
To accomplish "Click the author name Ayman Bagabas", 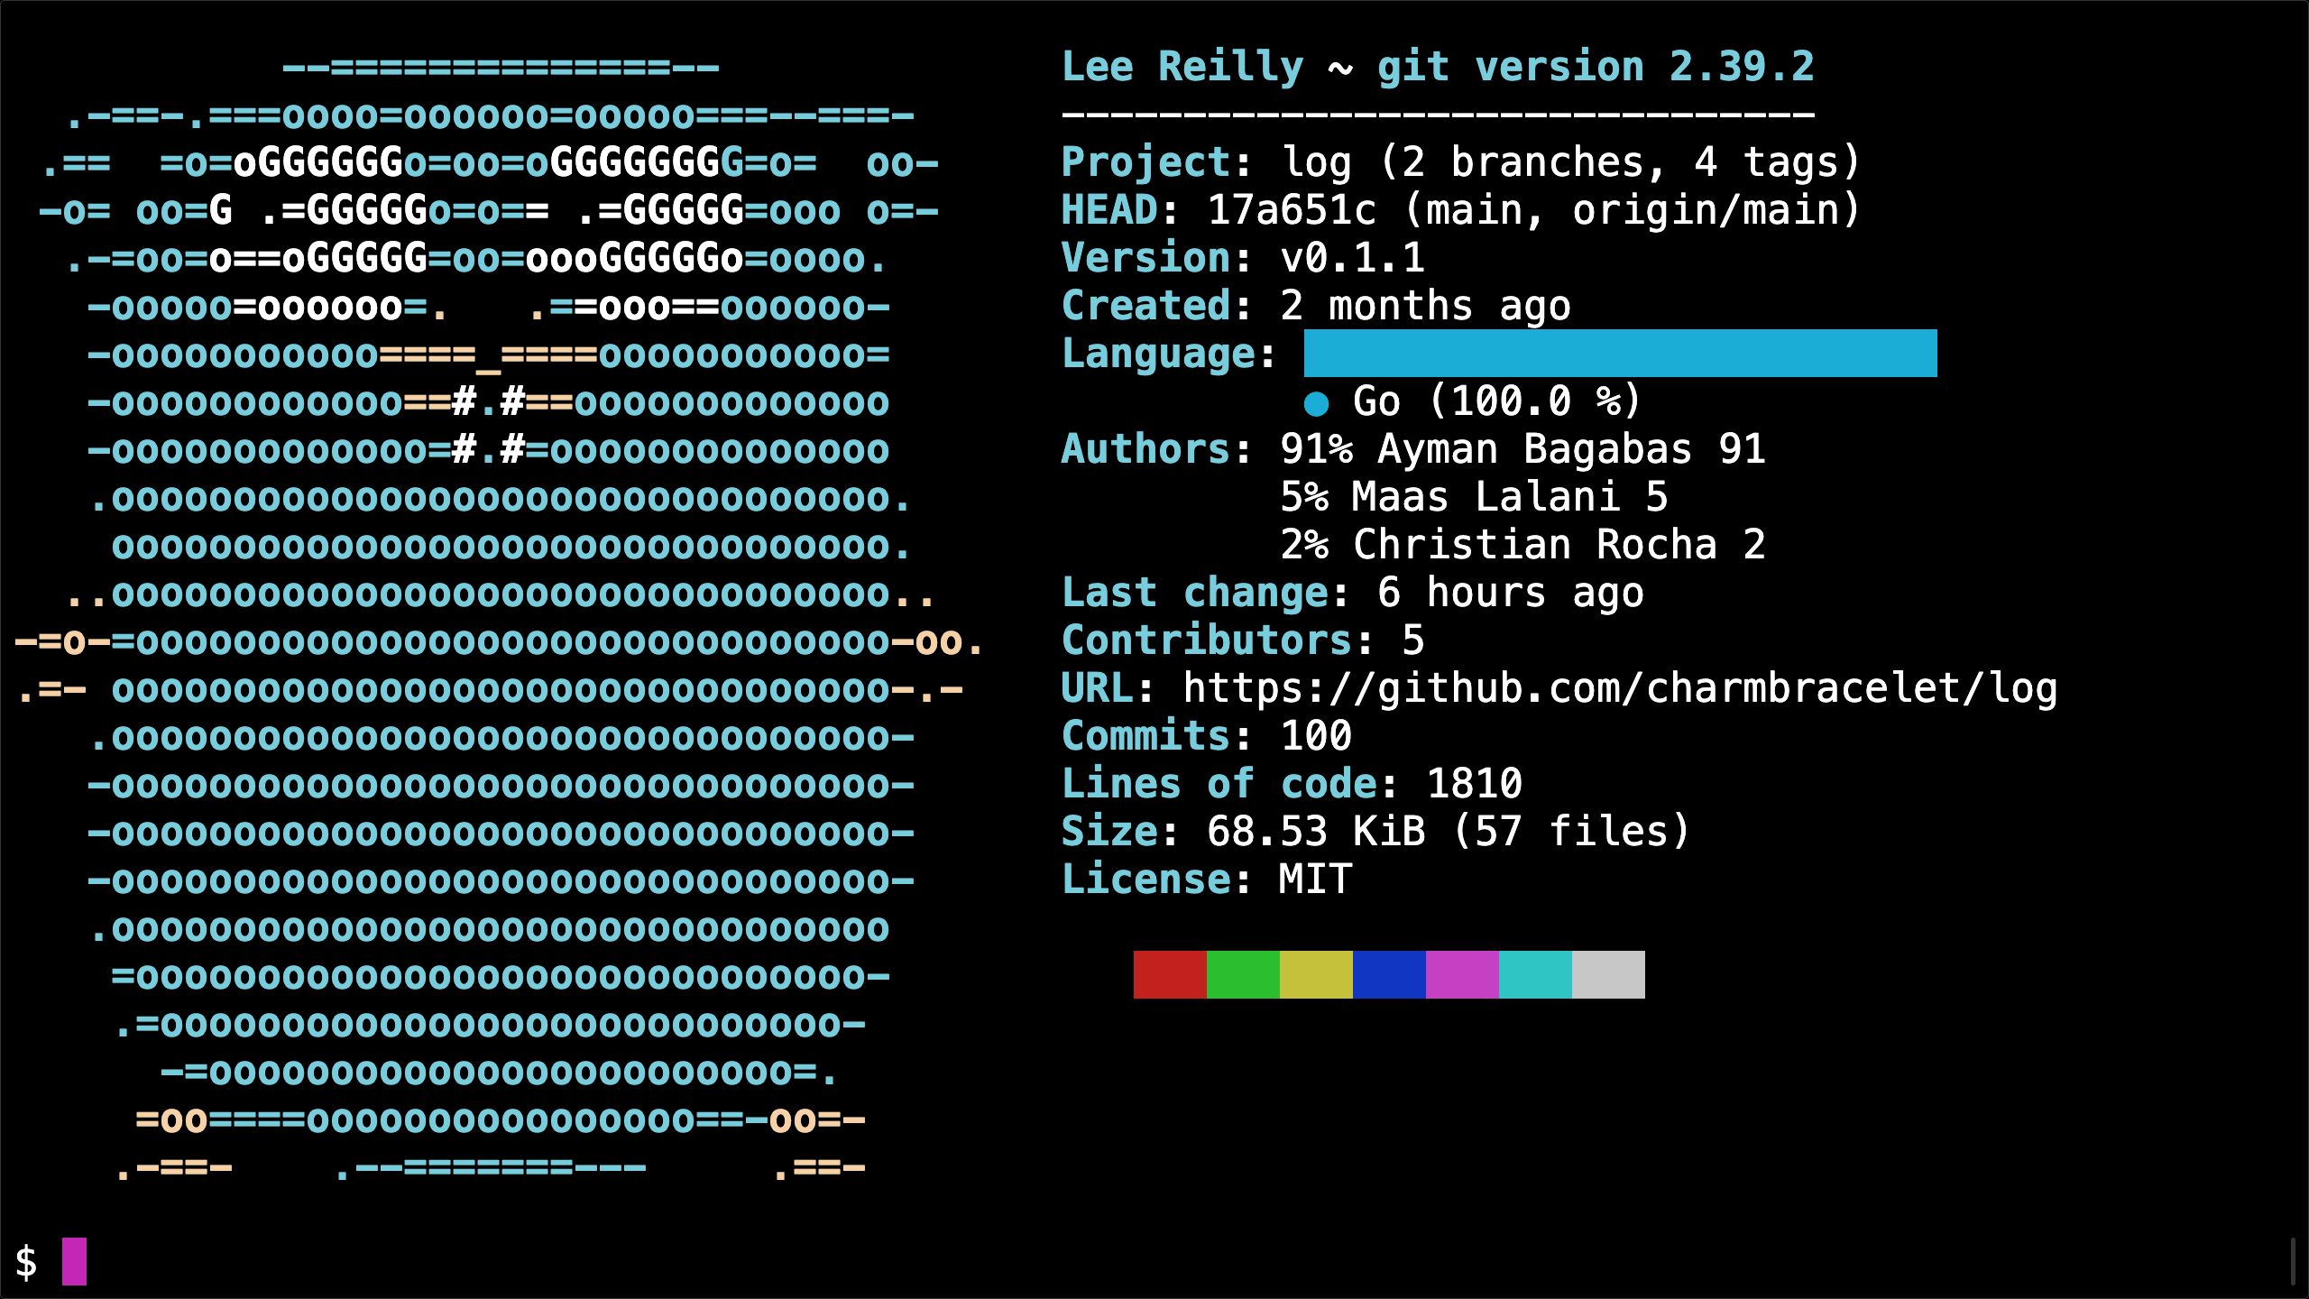I will click(x=1534, y=449).
